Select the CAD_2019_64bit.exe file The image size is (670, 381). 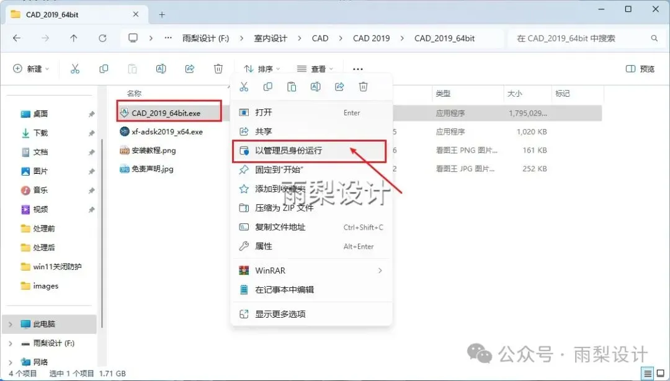point(166,113)
